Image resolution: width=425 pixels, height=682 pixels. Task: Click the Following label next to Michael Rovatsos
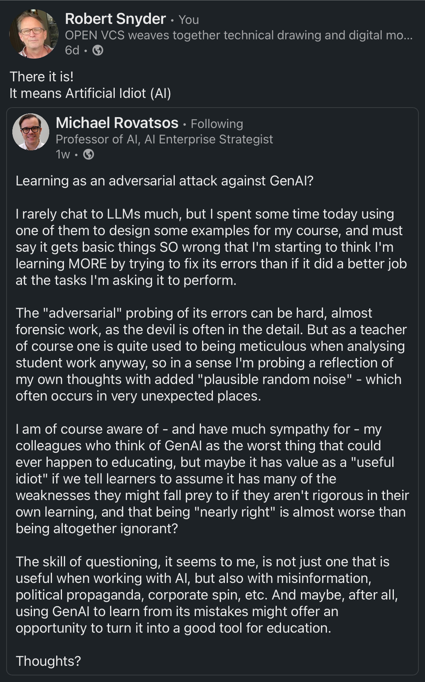[x=217, y=124]
